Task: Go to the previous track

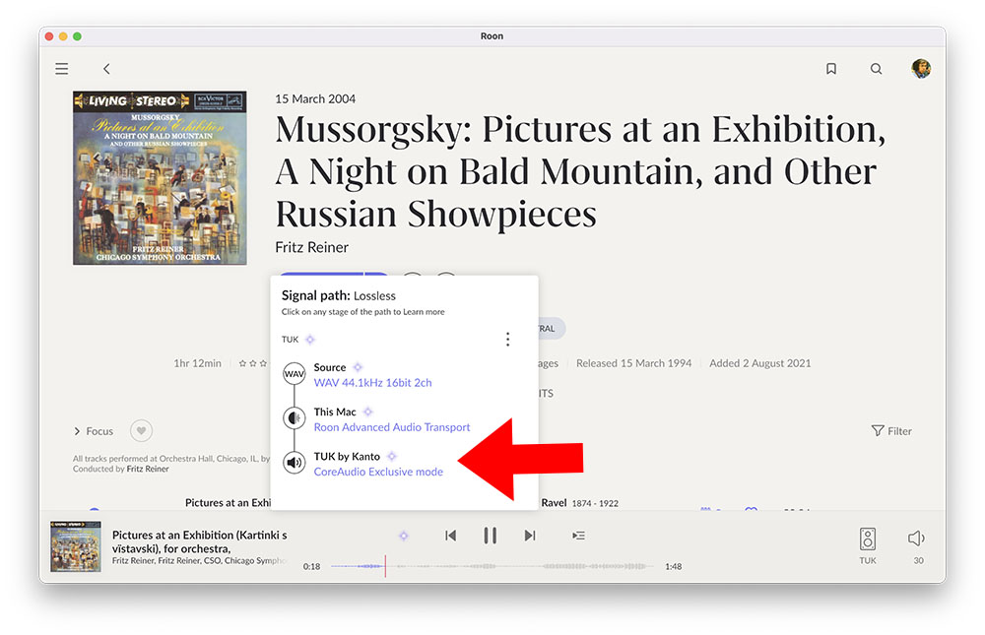Action: click(x=450, y=536)
